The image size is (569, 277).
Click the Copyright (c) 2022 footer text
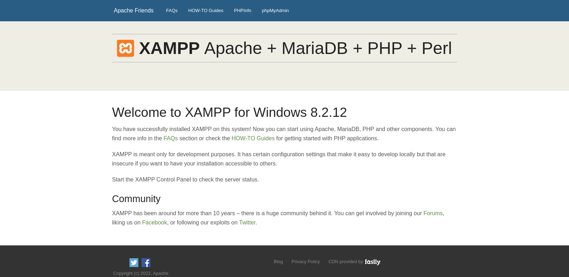click(141, 273)
